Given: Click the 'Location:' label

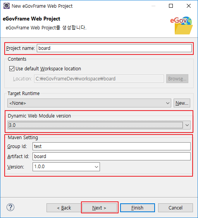Looking at the screenshot, I should coord(22,79).
